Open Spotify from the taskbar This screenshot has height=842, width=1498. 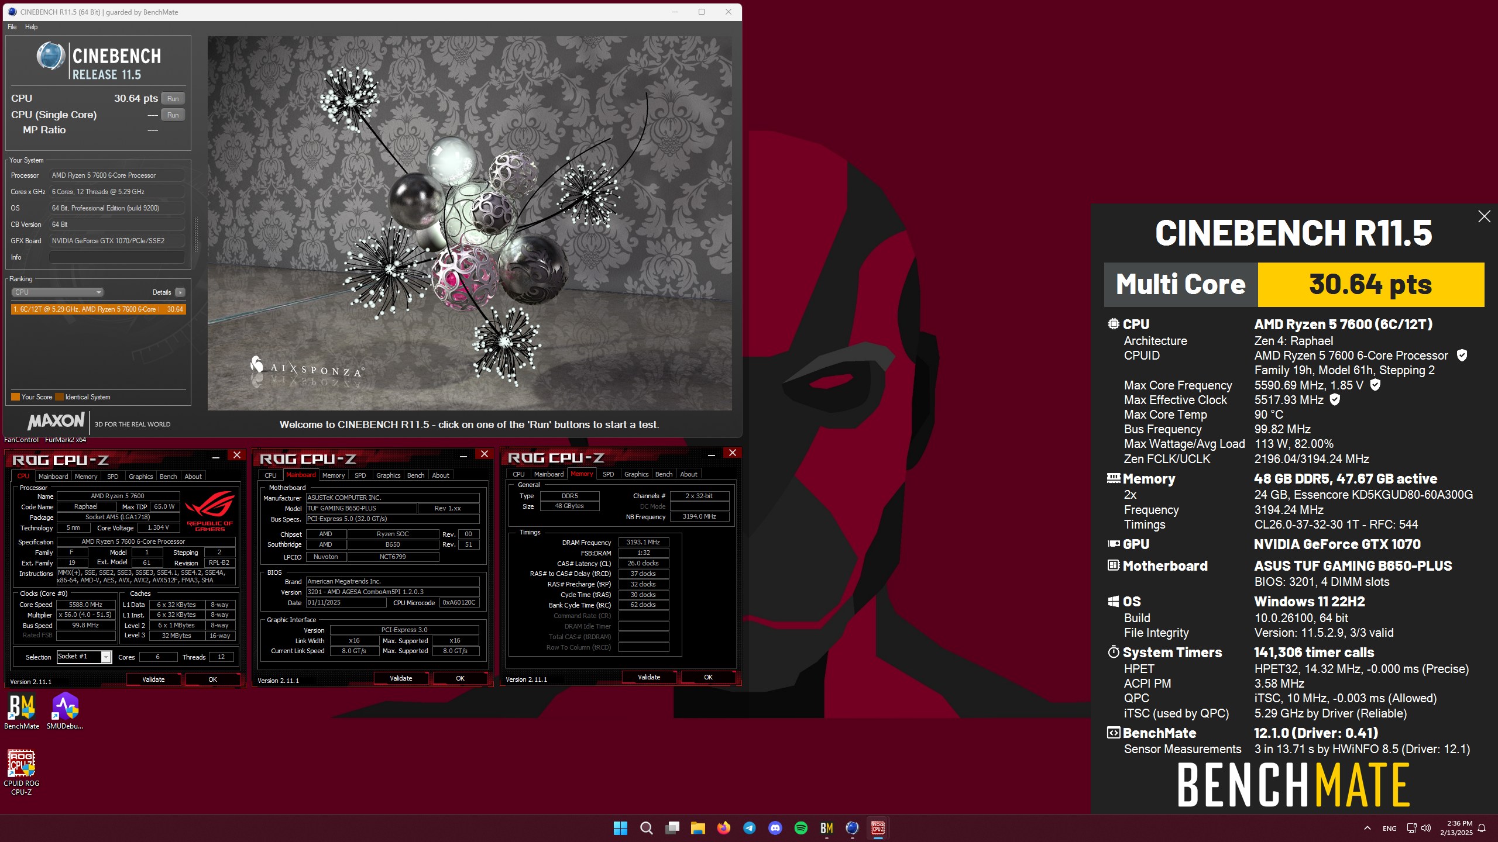[x=801, y=828]
